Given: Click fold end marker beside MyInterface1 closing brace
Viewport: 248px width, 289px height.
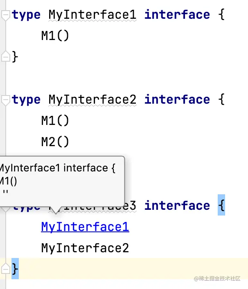Looking at the screenshot, I should tap(5, 56).
